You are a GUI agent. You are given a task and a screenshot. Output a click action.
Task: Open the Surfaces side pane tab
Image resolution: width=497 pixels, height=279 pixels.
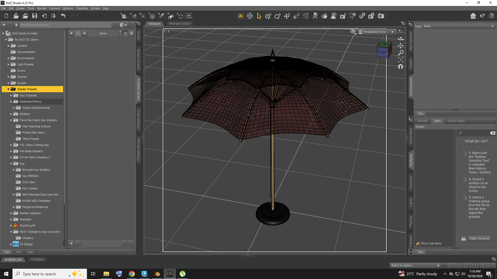click(411, 160)
